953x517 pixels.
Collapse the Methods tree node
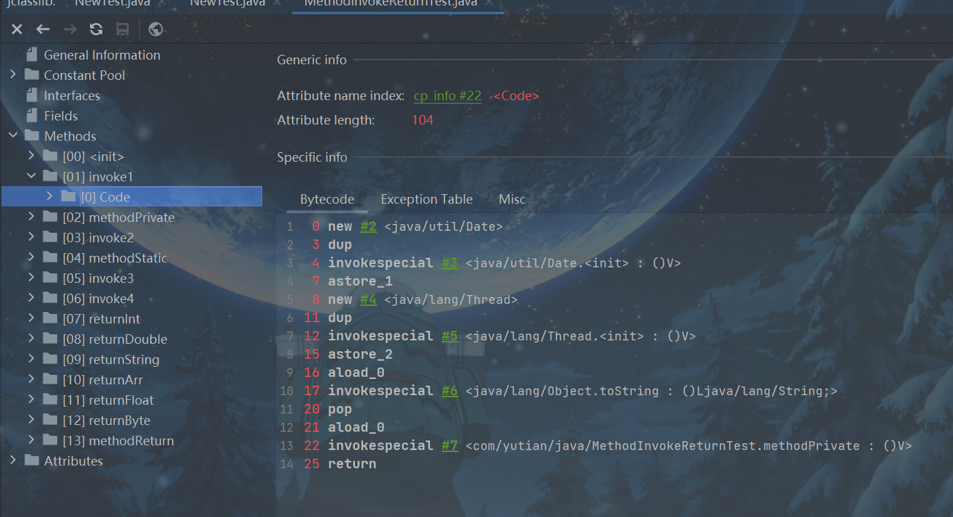click(13, 136)
